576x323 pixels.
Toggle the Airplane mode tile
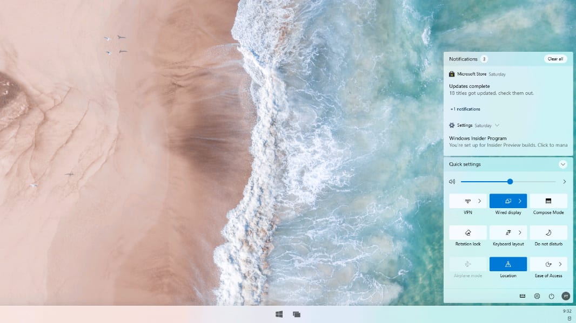[x=468, y=264]
